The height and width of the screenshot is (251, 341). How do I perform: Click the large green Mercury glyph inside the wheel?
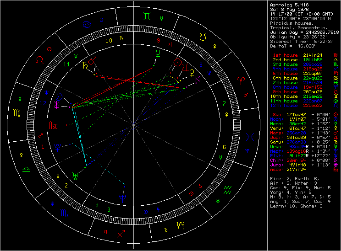click(x=158, y=53)
